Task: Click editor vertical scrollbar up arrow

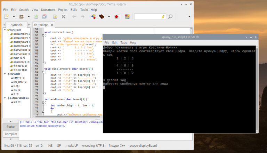Action: (191, 29)
